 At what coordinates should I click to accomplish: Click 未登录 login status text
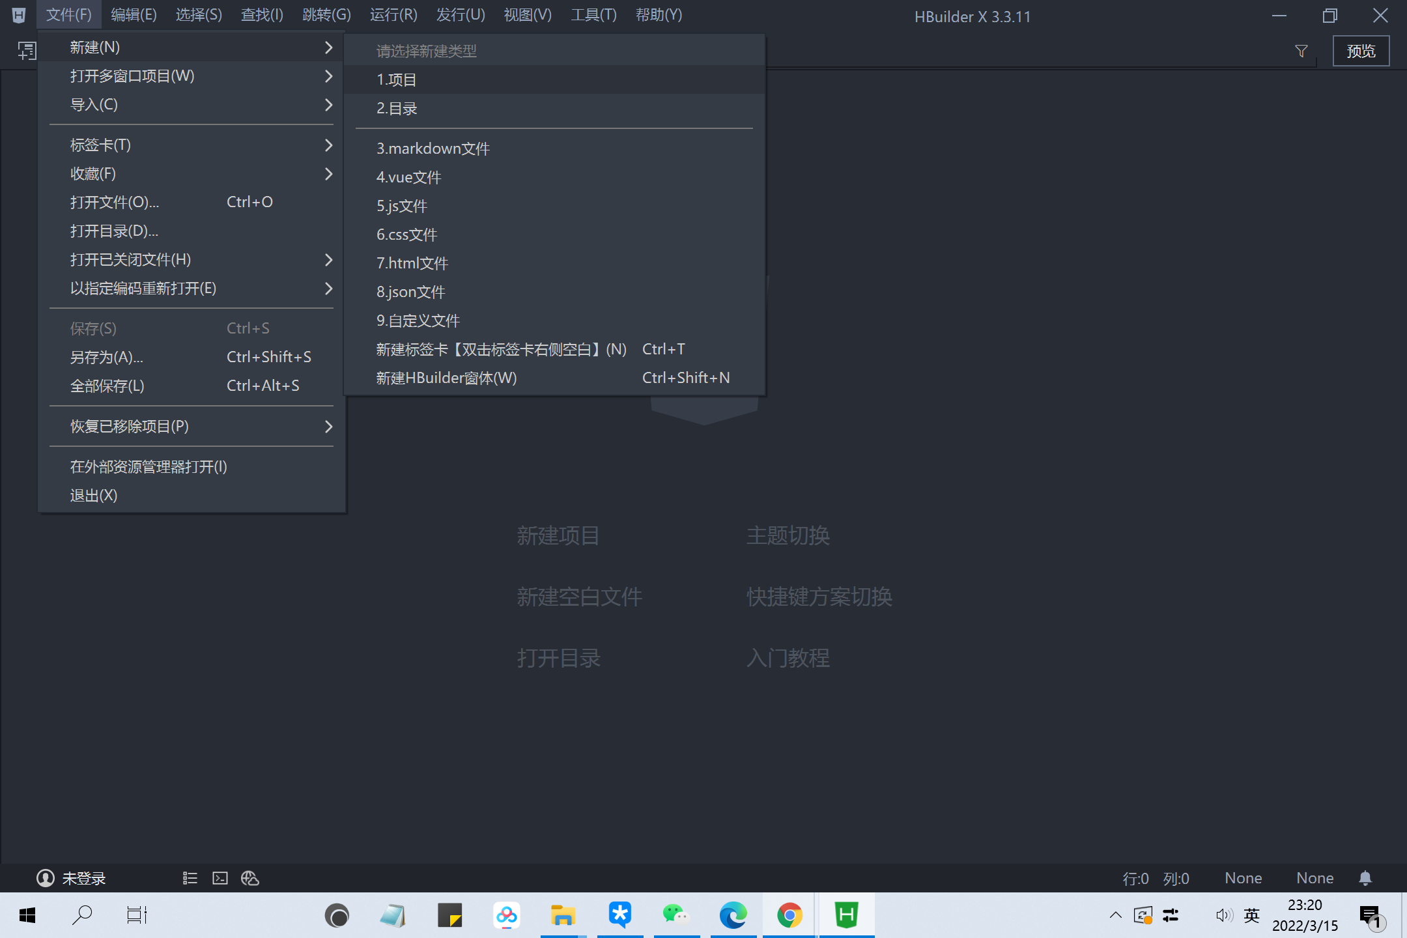point(84,879)
